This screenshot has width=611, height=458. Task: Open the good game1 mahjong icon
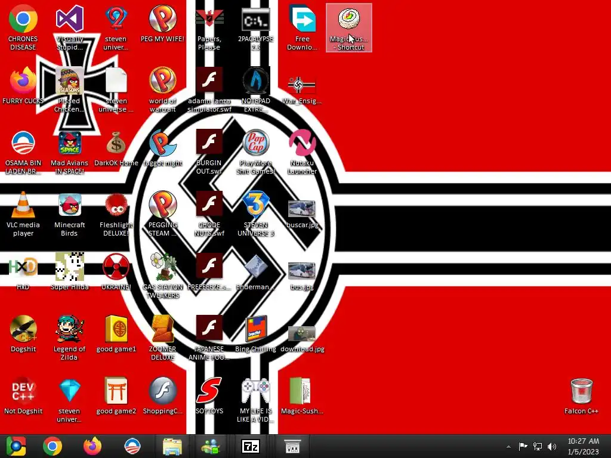(x=116, y=334)
